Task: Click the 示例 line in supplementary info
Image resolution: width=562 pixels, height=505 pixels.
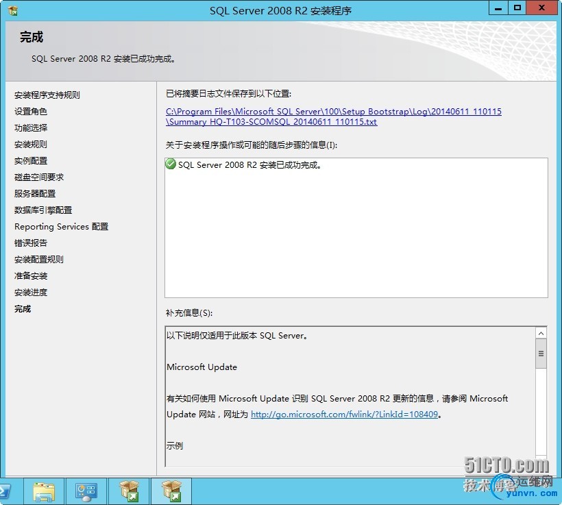Action: coord(175,446)
